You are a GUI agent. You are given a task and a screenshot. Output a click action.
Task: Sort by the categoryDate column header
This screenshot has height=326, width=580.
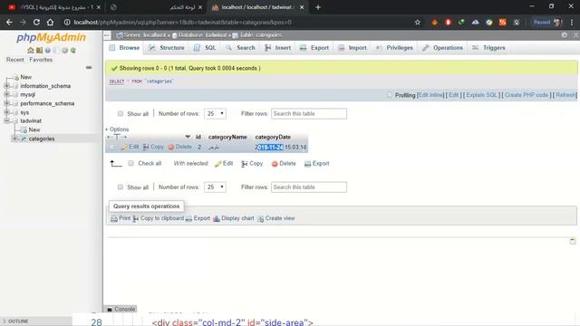pyautogui.click(x=273, y=137)
